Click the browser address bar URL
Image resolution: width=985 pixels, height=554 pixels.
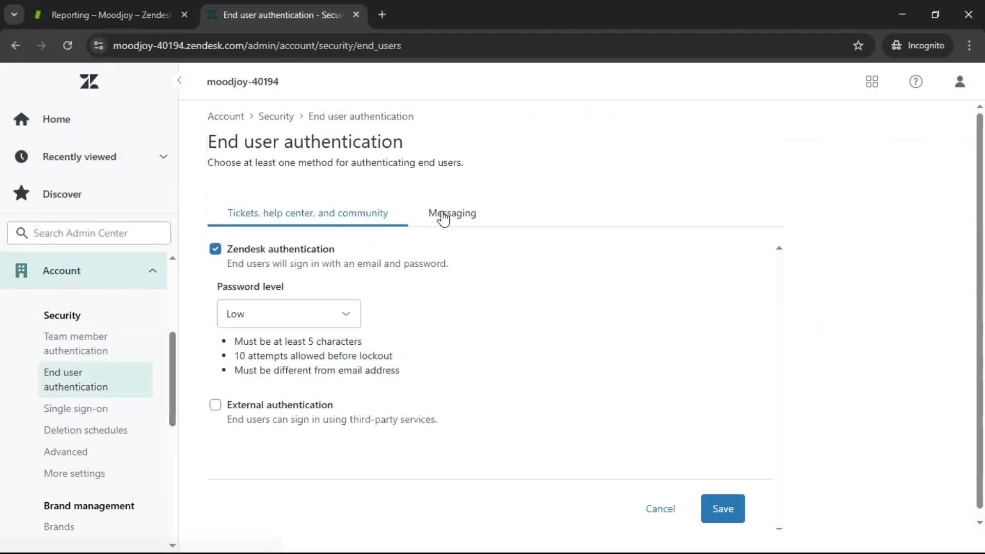coord(257,46)
